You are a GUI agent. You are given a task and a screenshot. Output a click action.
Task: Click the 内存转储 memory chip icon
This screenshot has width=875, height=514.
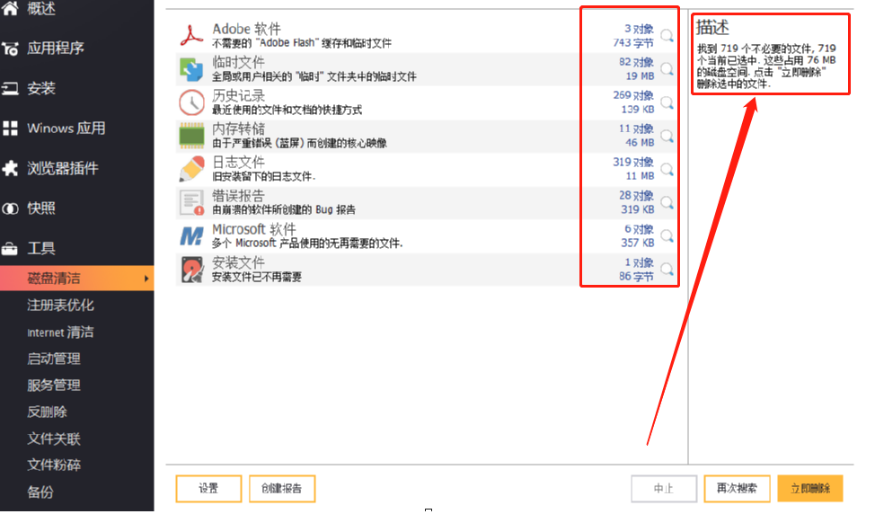tap(191, 136)
